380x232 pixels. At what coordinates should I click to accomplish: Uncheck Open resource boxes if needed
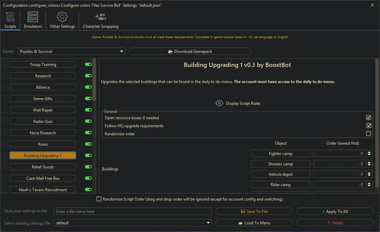[x=369, y=118]
